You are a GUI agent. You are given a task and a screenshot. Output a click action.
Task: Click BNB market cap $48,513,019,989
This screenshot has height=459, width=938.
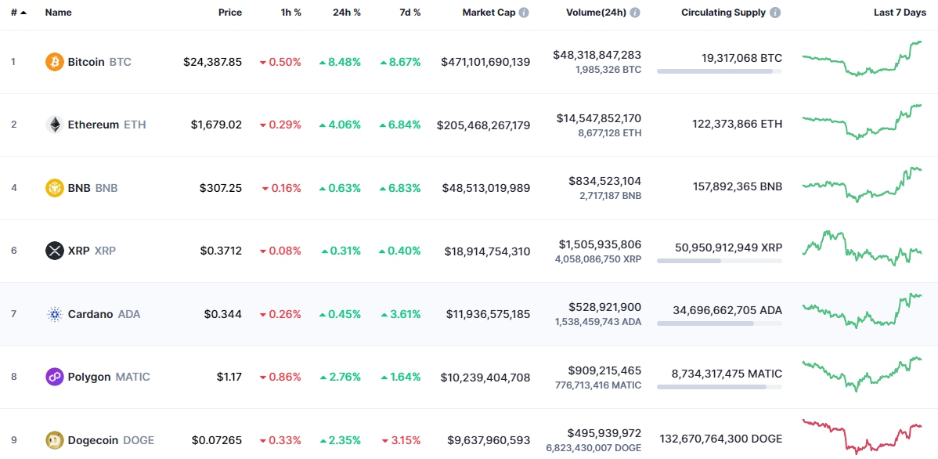tap(485, 188)
